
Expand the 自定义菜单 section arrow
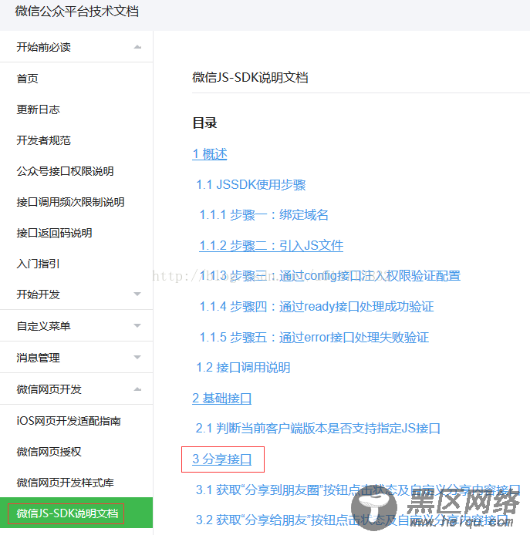[137, 326]
